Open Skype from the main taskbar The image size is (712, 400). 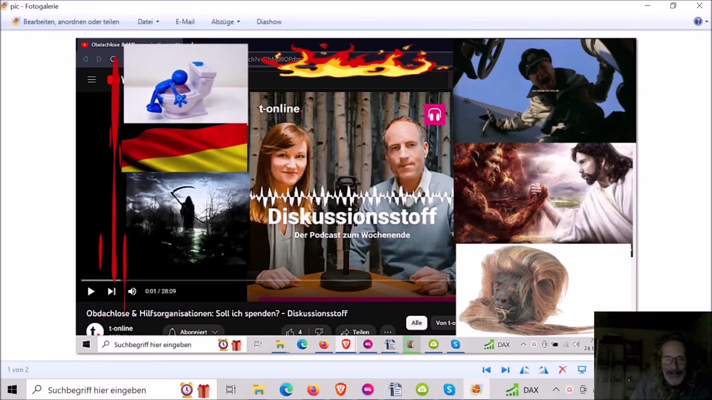449,390
